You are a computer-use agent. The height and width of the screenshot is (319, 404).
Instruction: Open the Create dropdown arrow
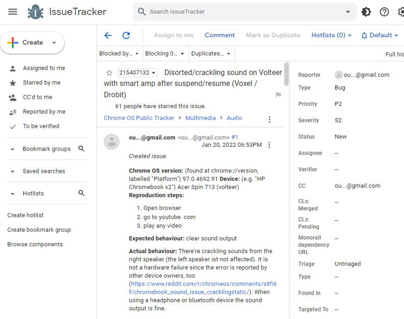pyautogui.click(x=54, y=43)
